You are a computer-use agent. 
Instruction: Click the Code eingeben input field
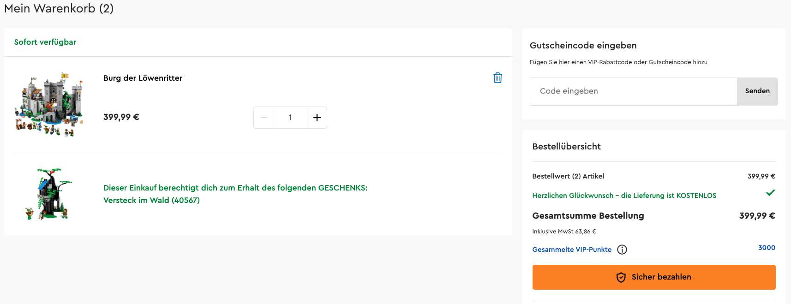click(x=633, y=91)
